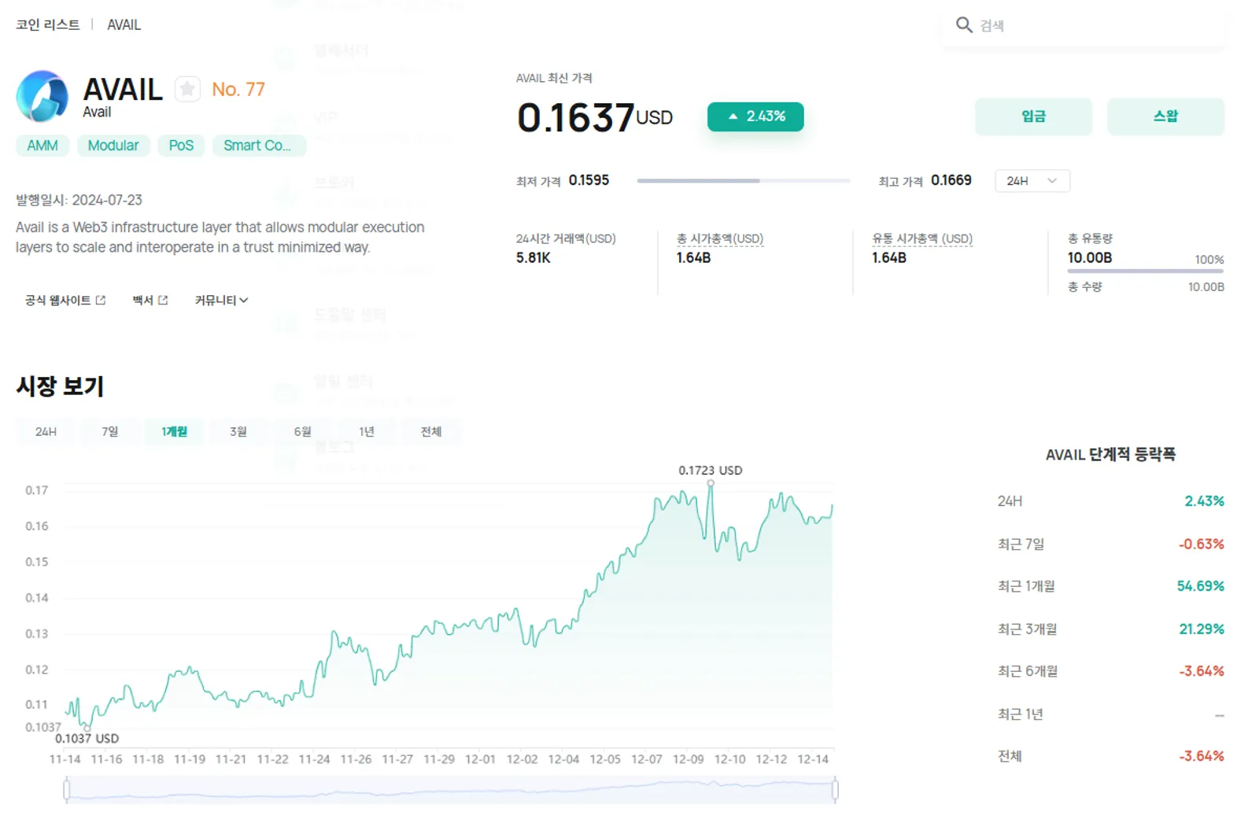Click the 총 유통량 progress bar

(1145, 271)
